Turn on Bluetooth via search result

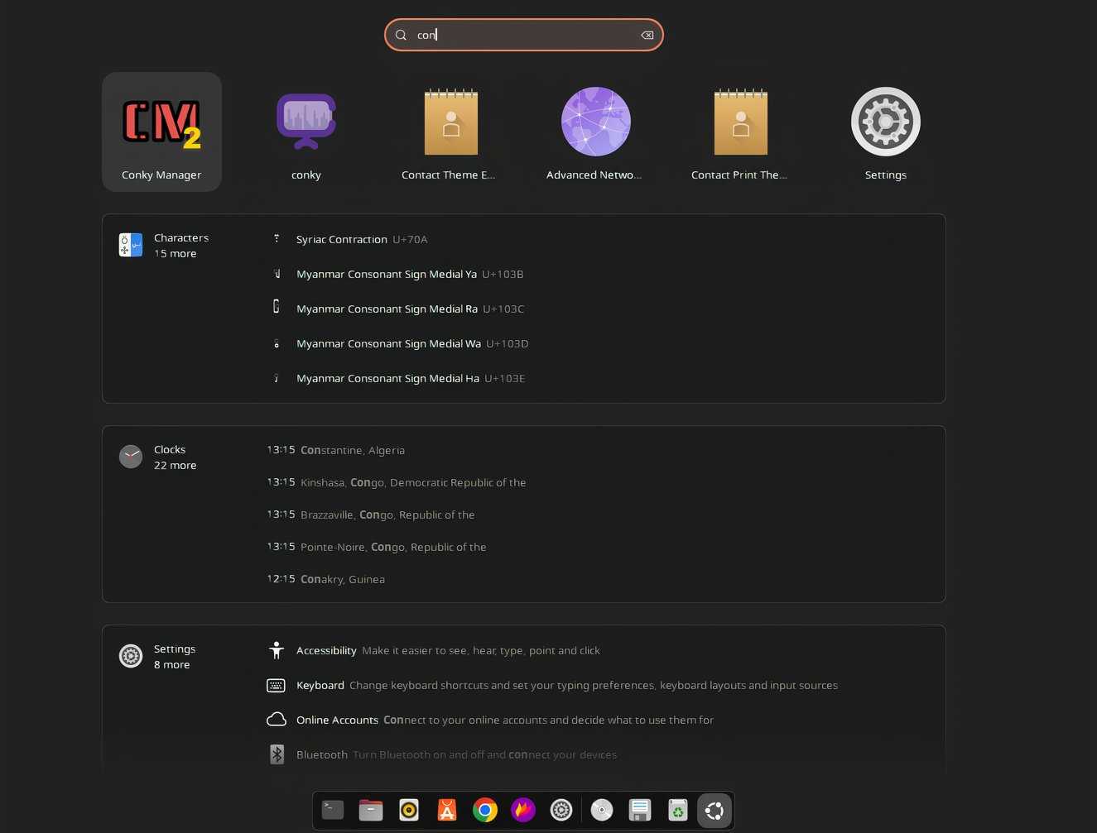click(322, 754)
